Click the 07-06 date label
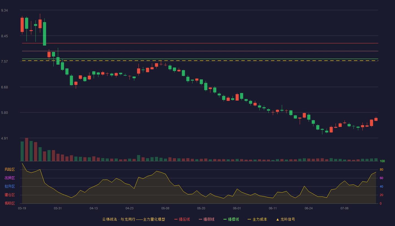 click(344, 208)
